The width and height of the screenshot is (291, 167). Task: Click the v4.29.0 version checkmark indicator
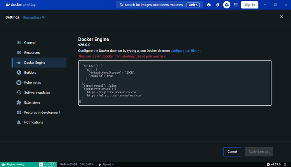click(x=274, y=165)
